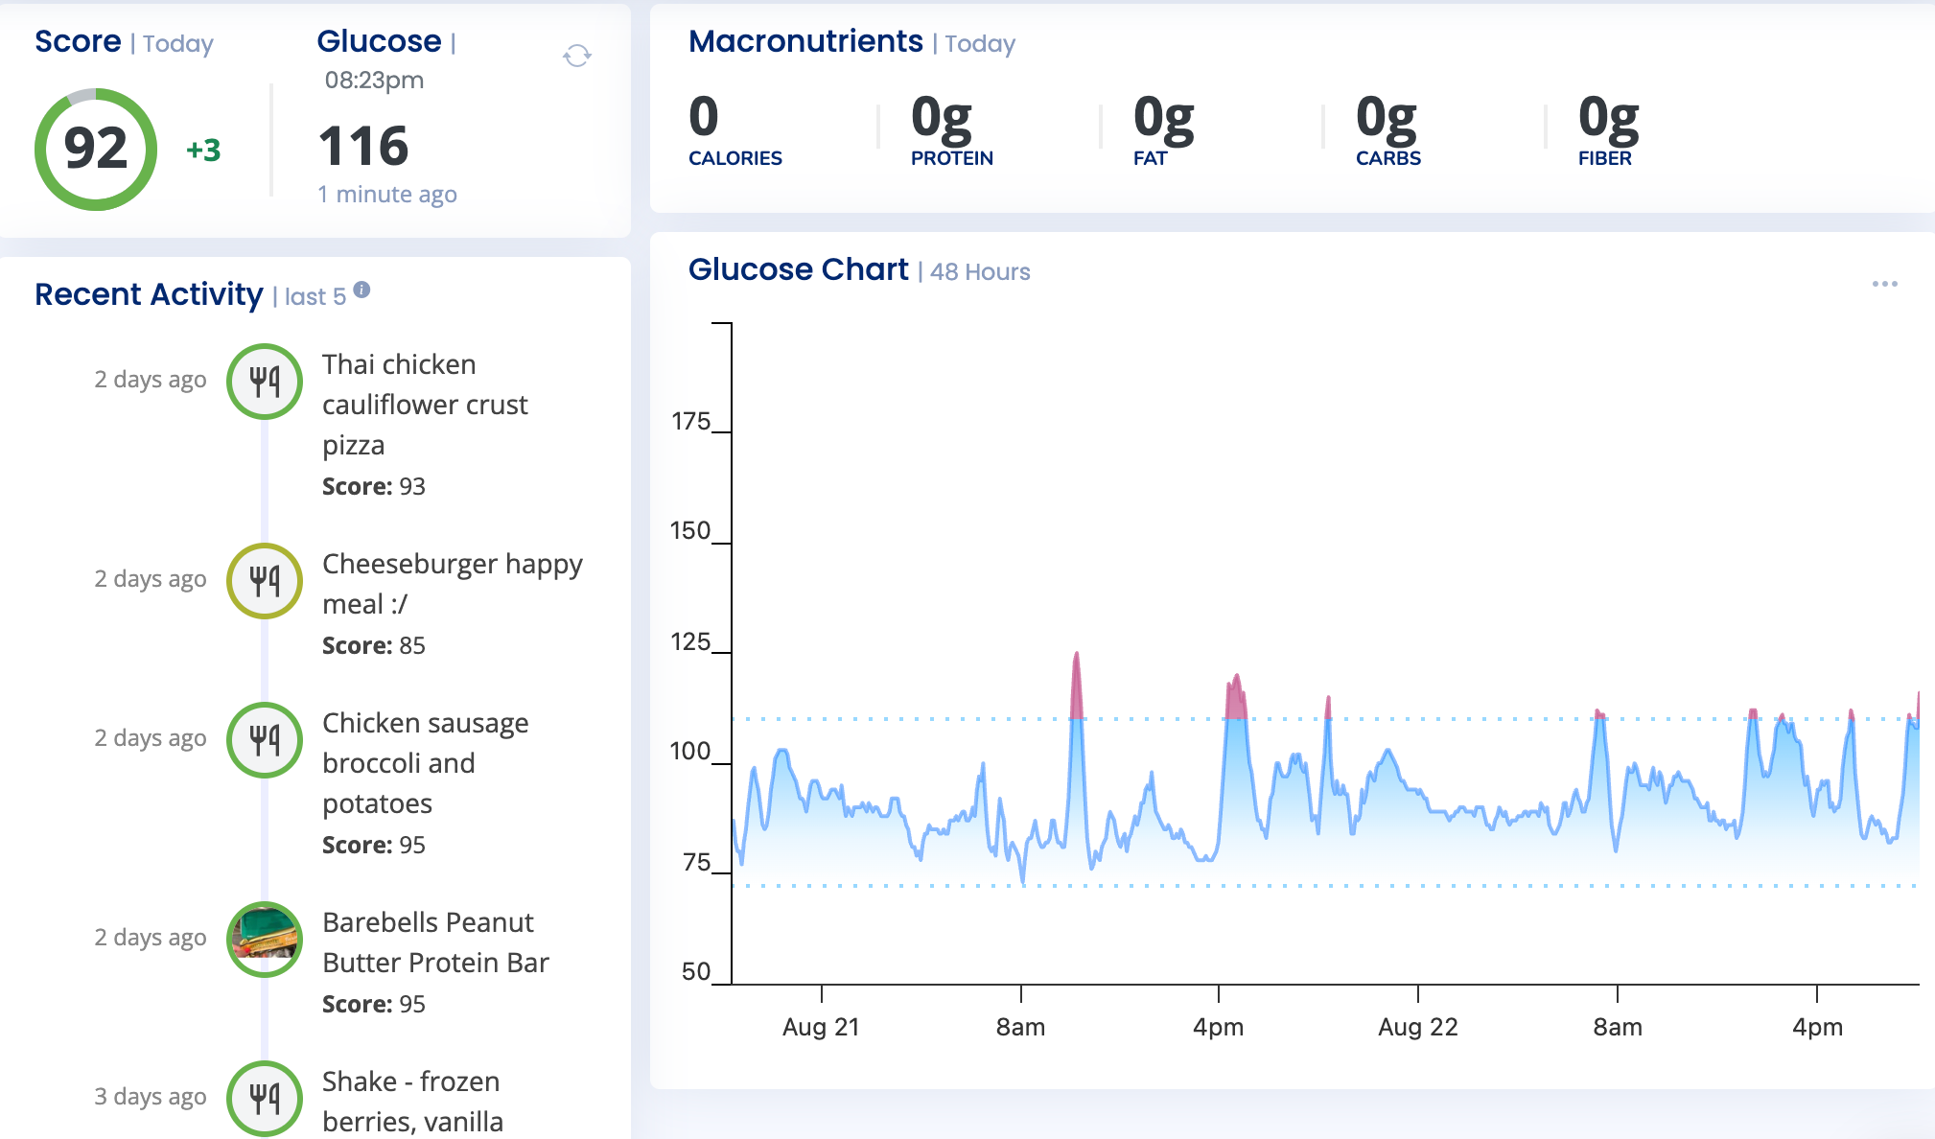Click the Chicken sausage meal fork icon
Screen dimensions: 1935x1139
[x=265, y=739]
